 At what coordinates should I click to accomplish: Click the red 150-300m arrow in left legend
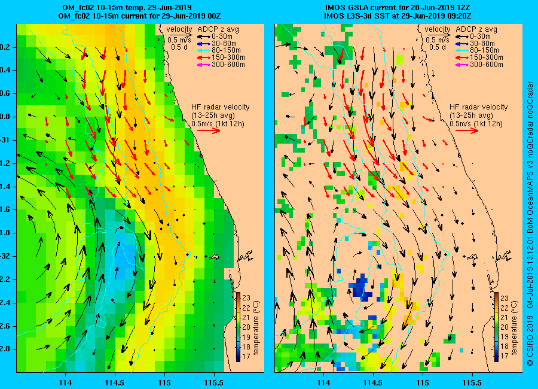(203, 57)
